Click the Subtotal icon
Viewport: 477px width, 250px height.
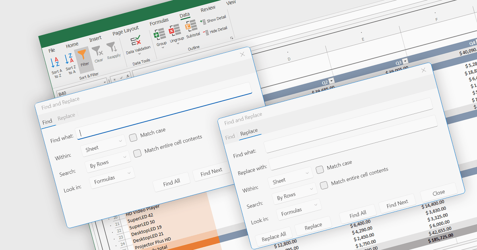point(191,27)
